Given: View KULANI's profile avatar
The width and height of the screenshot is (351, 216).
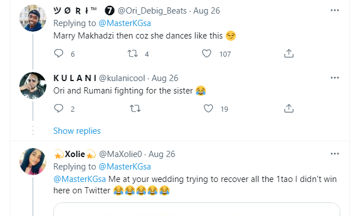Looking at the screenshot, I should tap(33, 86).
